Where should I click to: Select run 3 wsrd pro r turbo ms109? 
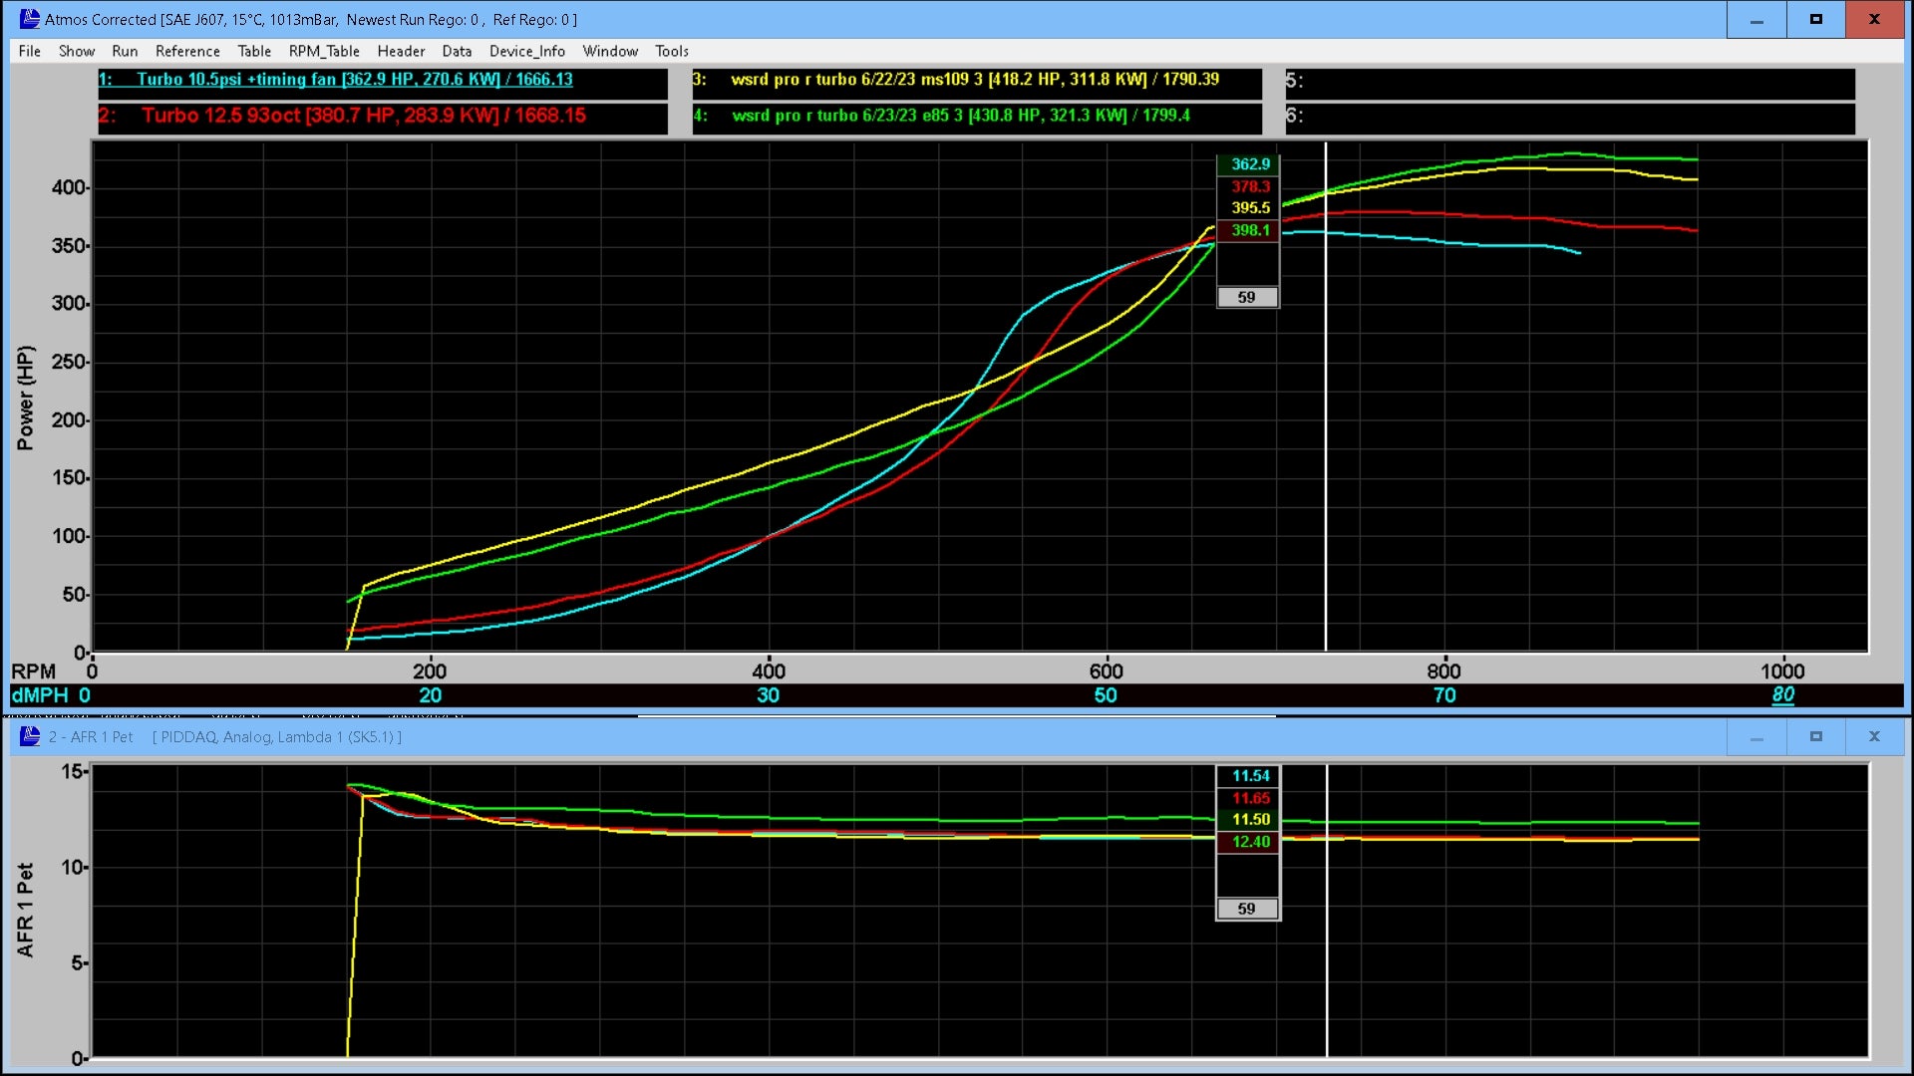[974, 80]
